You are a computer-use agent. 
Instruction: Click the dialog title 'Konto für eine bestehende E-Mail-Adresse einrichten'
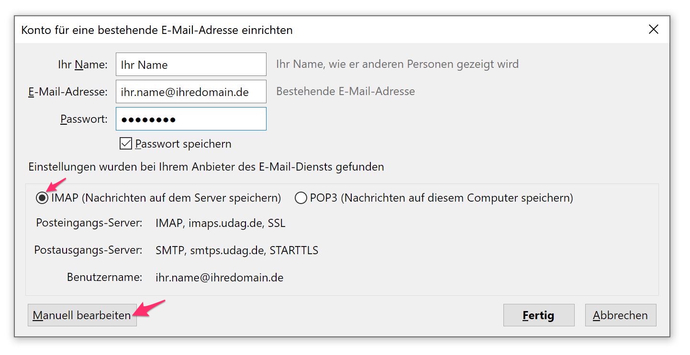(x=157, y=30)
